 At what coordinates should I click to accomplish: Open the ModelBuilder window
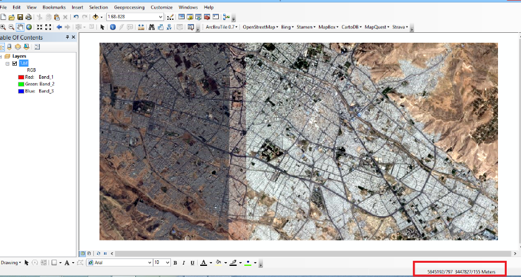tap(226, 17)
